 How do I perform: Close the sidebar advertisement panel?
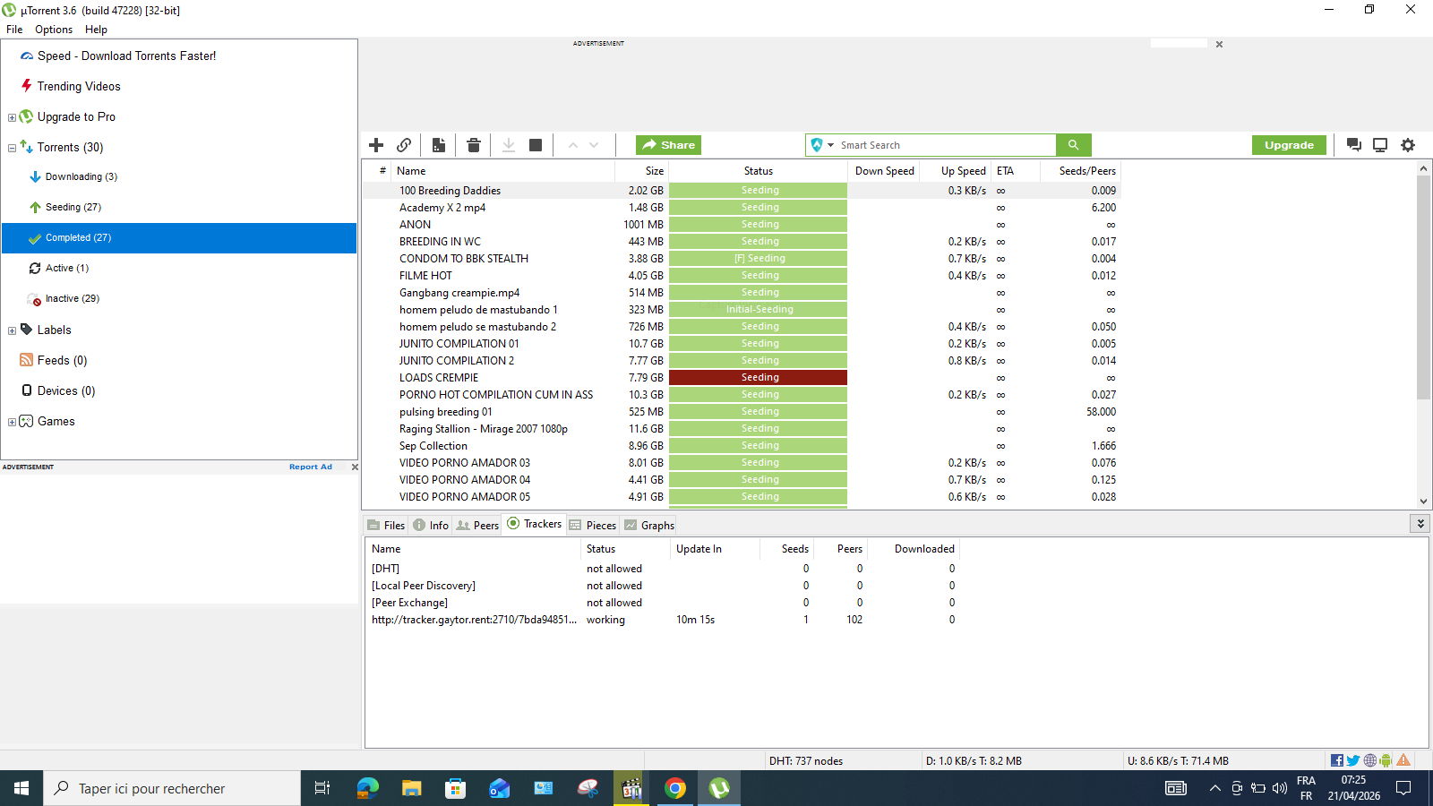(355, 467)
